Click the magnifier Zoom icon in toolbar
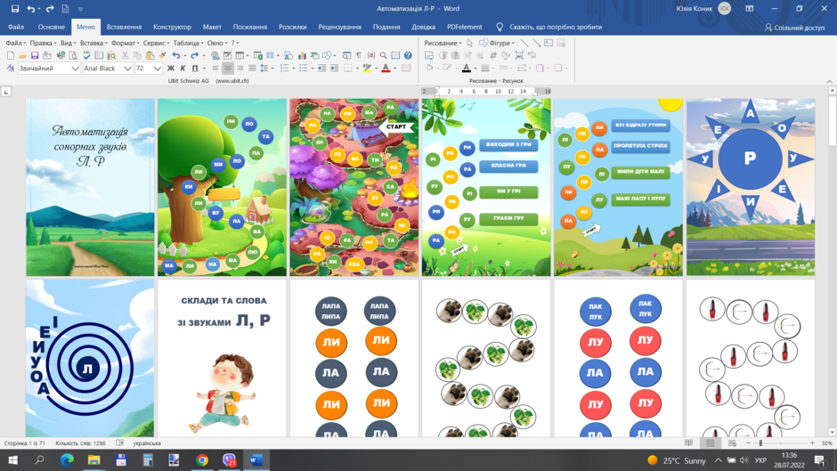The image size is (837, 471). point(383,55)
